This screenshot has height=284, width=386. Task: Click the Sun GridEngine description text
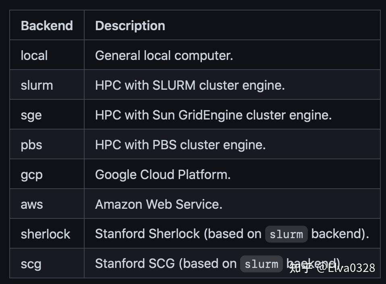[x=213, y=115]
